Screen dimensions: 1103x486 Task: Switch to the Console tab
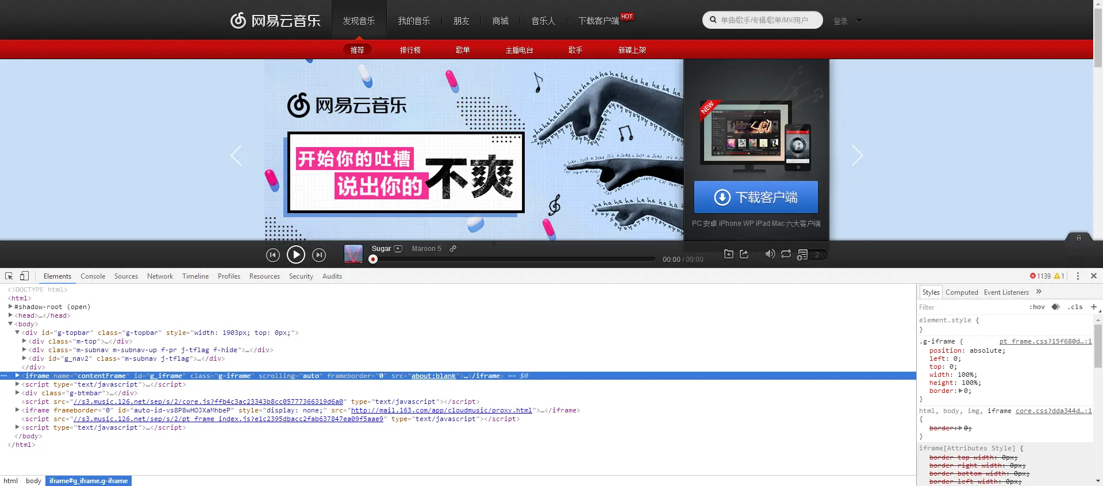[x=93, y=276]
